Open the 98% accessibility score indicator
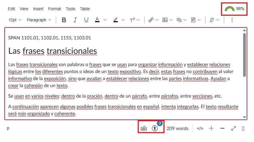The height and width of the screenshot is (142, 254). 234,9
